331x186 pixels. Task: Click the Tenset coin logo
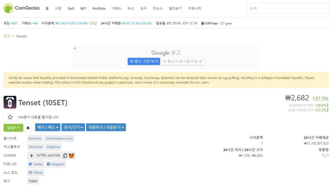pos(10,102)
